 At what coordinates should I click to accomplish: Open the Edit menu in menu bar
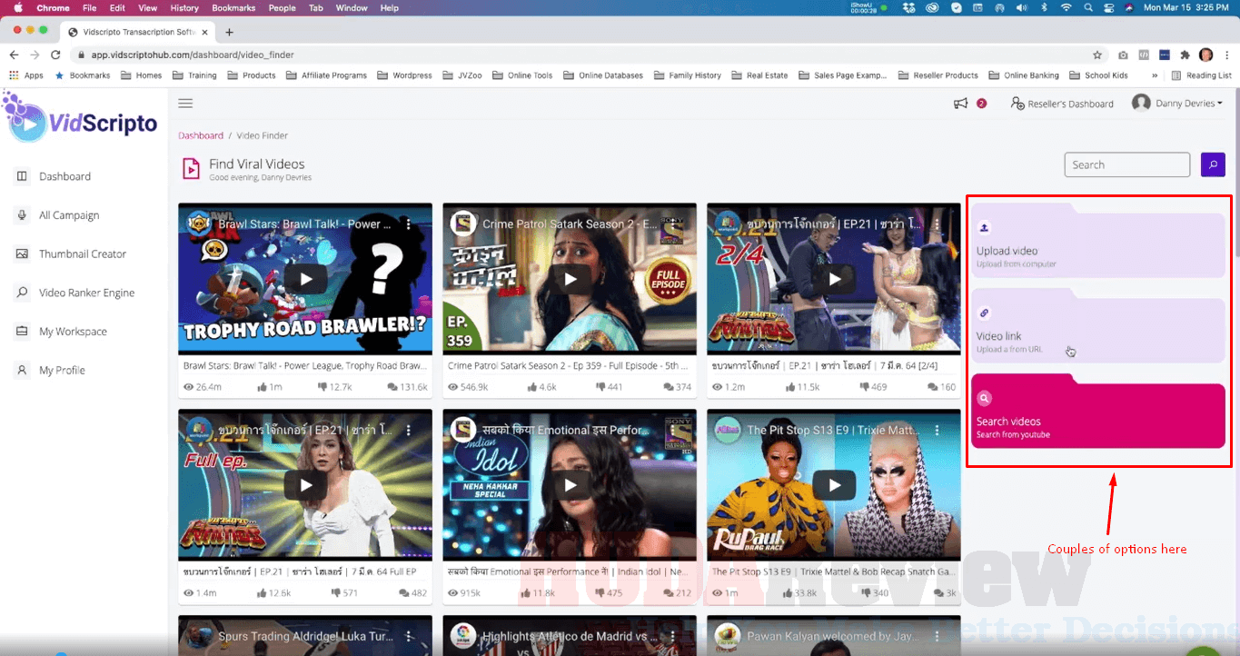[117, 8]
